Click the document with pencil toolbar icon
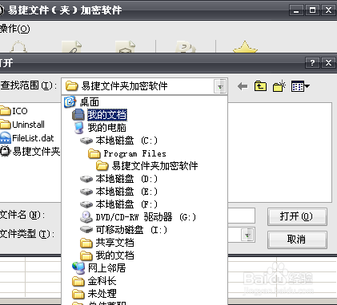Viewport: 337px width, 305px height. point(71,46)
